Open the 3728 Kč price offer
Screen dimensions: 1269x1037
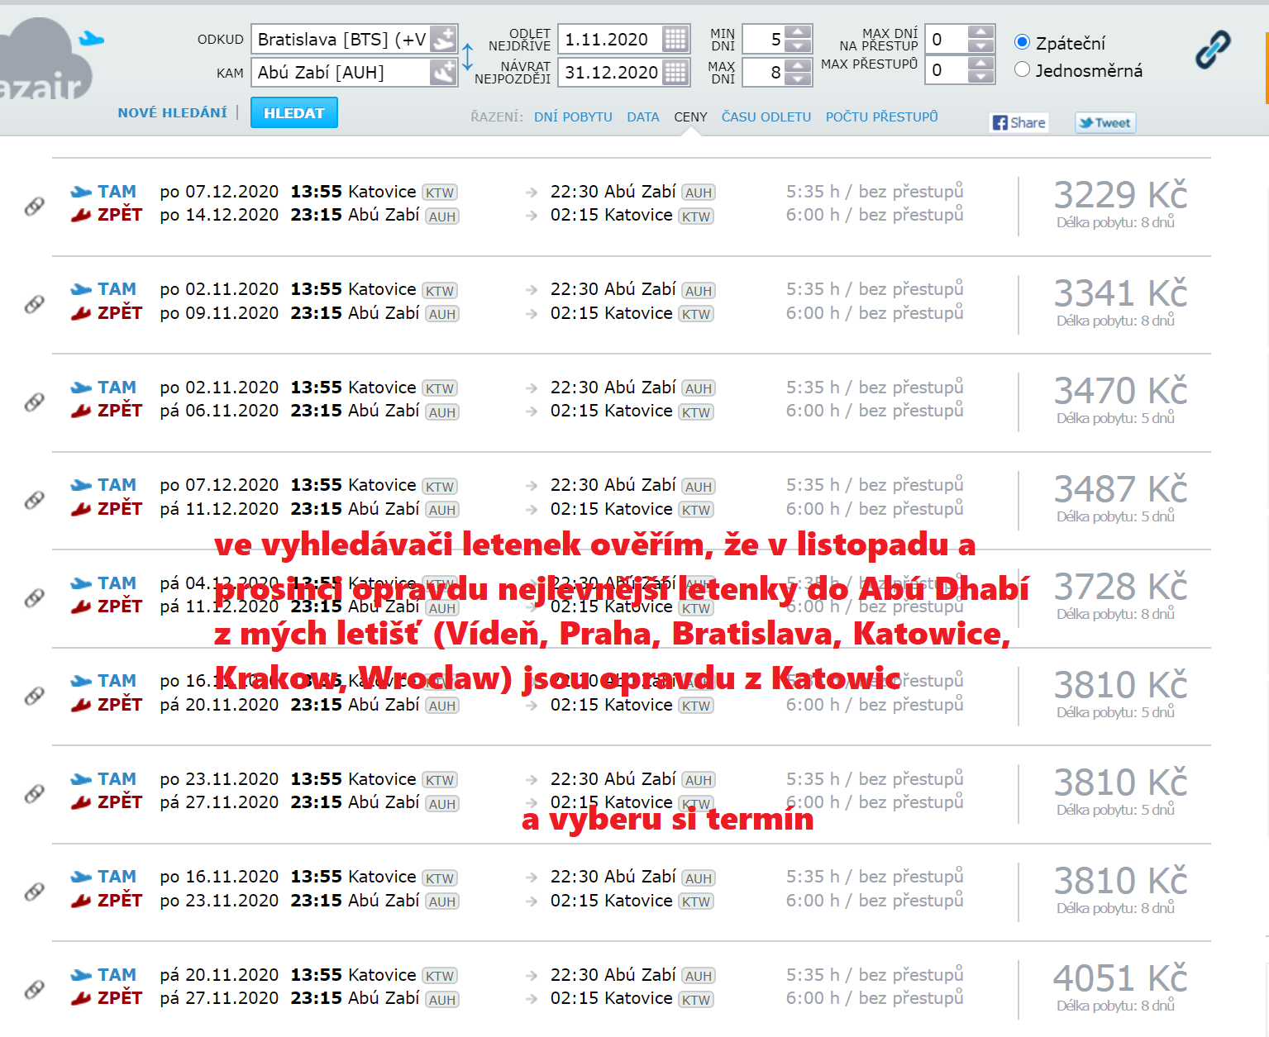coord(1120,587)
